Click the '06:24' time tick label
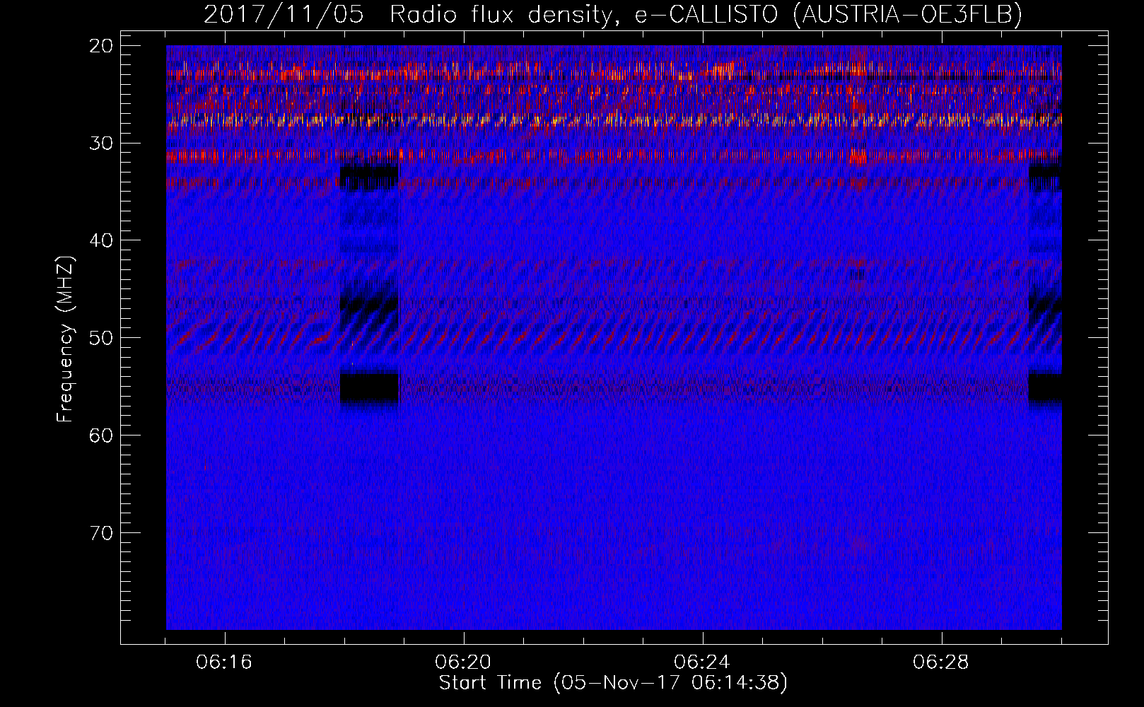The height and width of the screenshot is (707, 1144). (x=702, y=662)
